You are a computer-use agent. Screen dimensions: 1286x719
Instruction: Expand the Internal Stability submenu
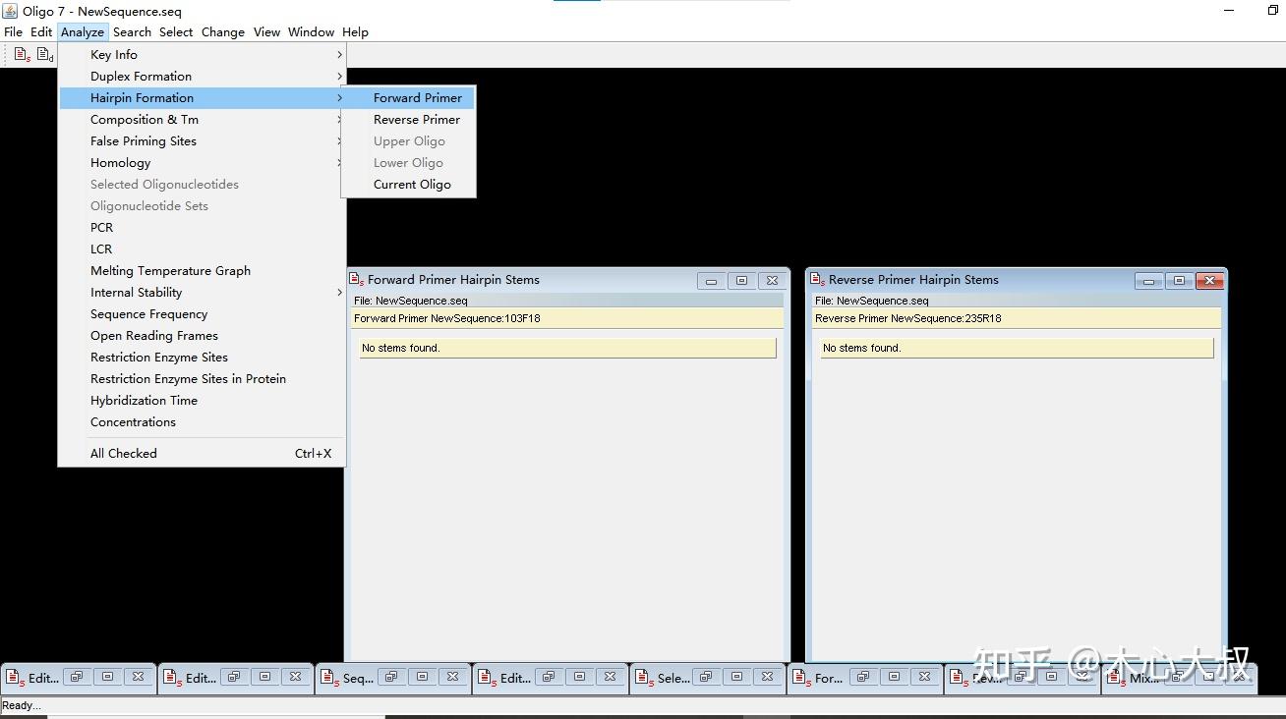[x=203, y=293]
